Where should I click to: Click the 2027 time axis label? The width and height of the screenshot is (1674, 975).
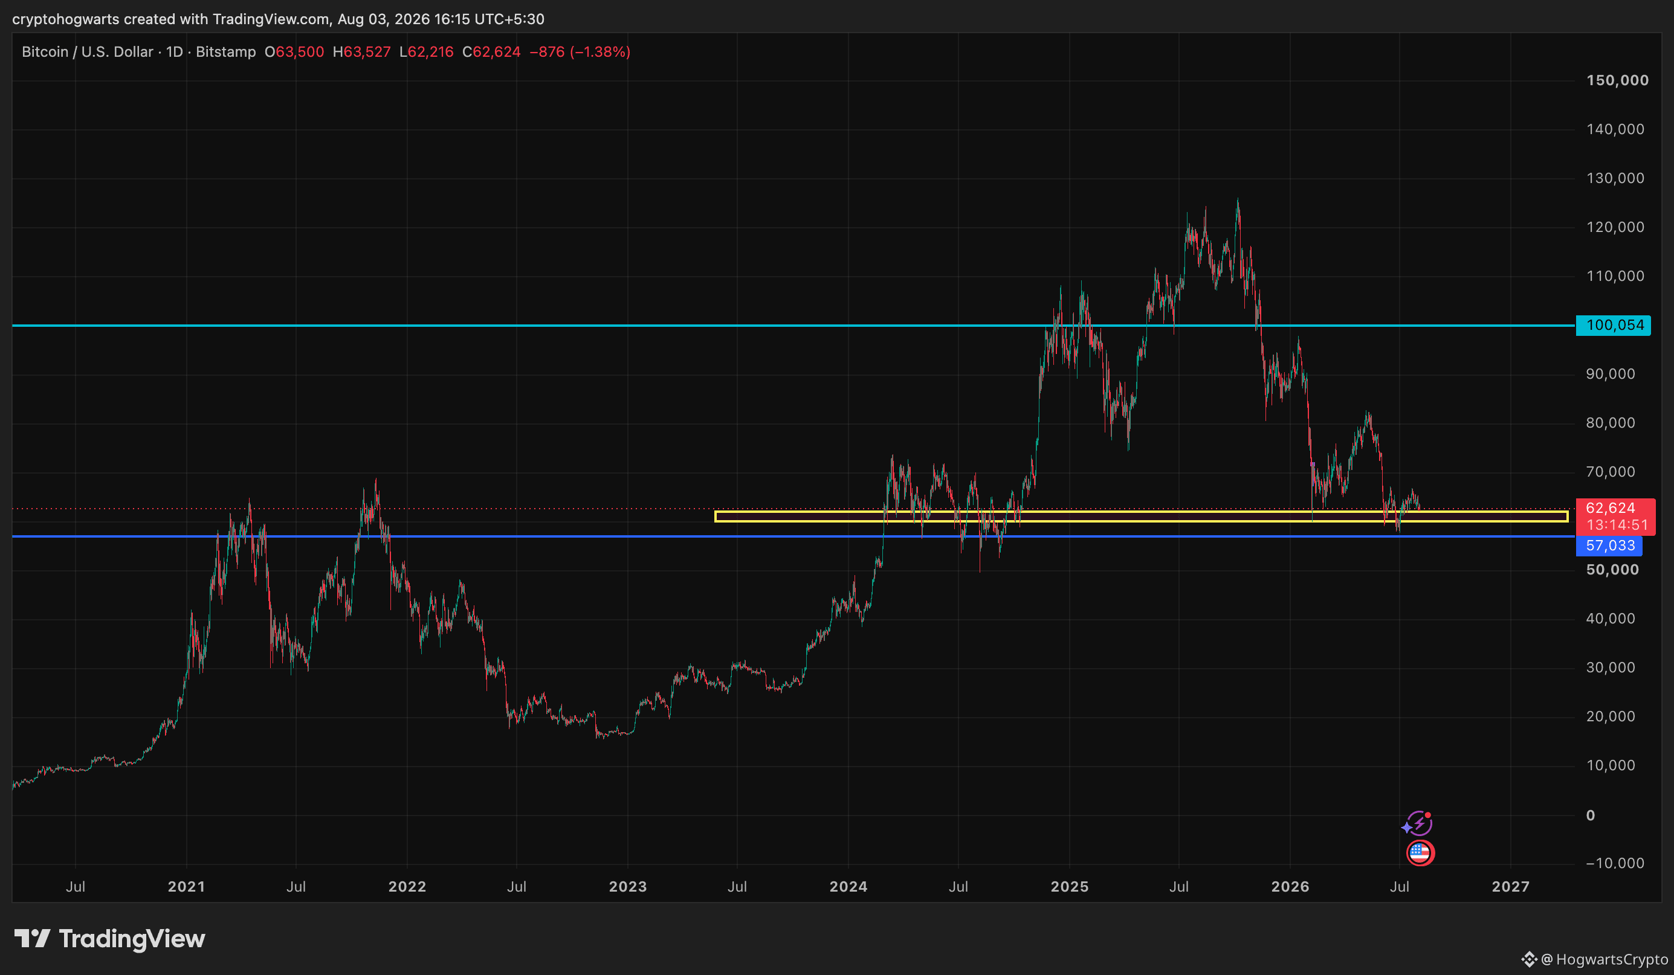pyautogui.click(x=1511, y=887)
